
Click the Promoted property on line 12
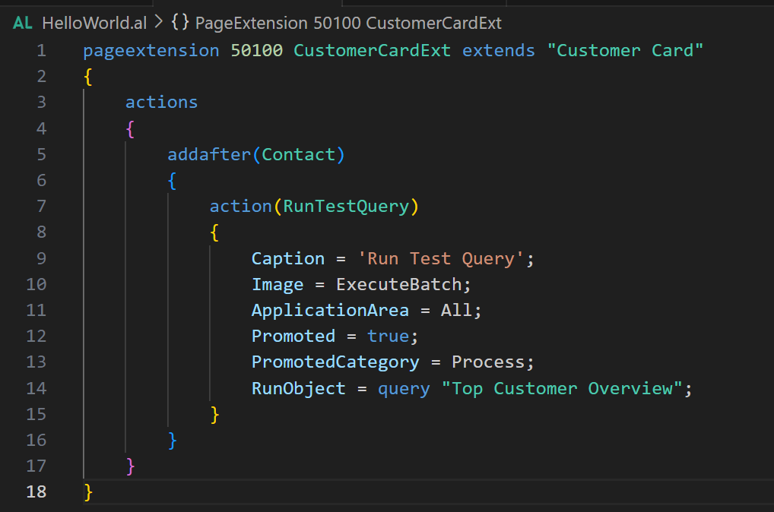pos(293,337)
